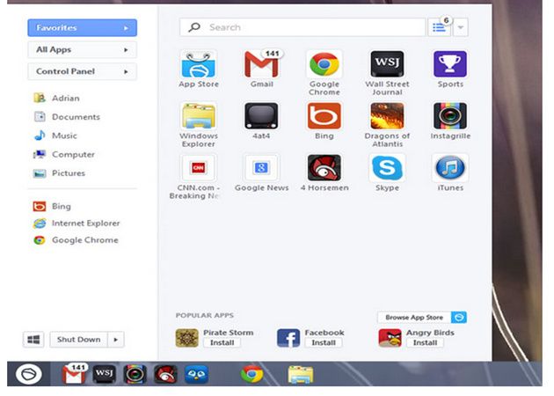Screen dimensions: 554x396
Task: Open Dragons of Atlantis game
Action: 387,116
